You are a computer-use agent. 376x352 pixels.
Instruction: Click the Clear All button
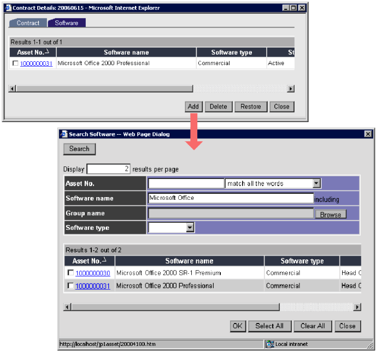coord(313,326)
